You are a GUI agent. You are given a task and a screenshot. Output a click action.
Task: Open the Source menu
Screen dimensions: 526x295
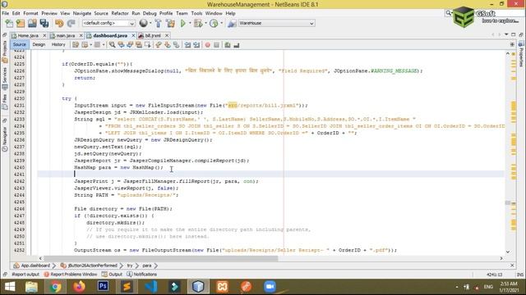[101, 13]
